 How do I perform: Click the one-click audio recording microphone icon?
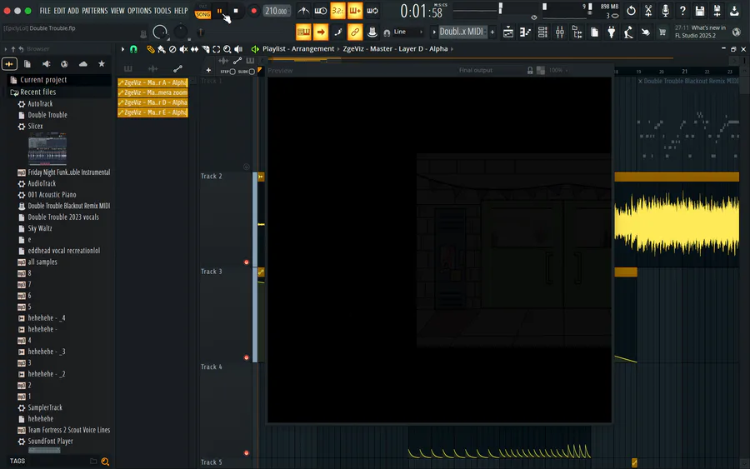click(665, 11)
